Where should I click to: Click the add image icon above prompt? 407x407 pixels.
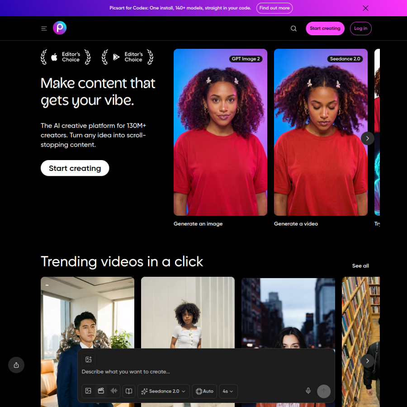click(x=89, y=360)
